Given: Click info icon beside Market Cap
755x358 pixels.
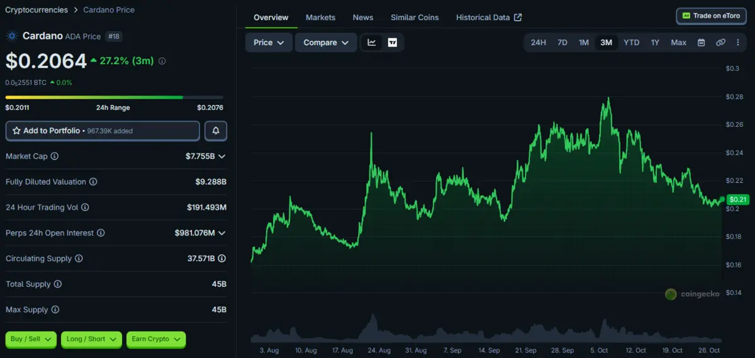Looking at the screenshot, I should coord(55,156).
